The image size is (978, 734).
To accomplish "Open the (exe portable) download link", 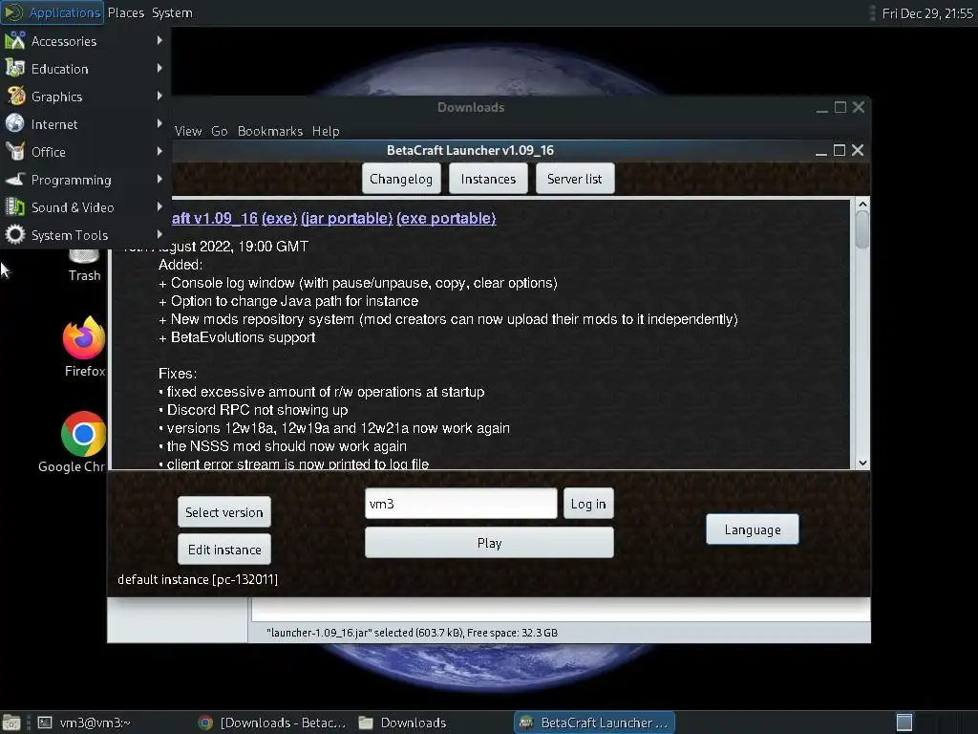I will point(446,219).
